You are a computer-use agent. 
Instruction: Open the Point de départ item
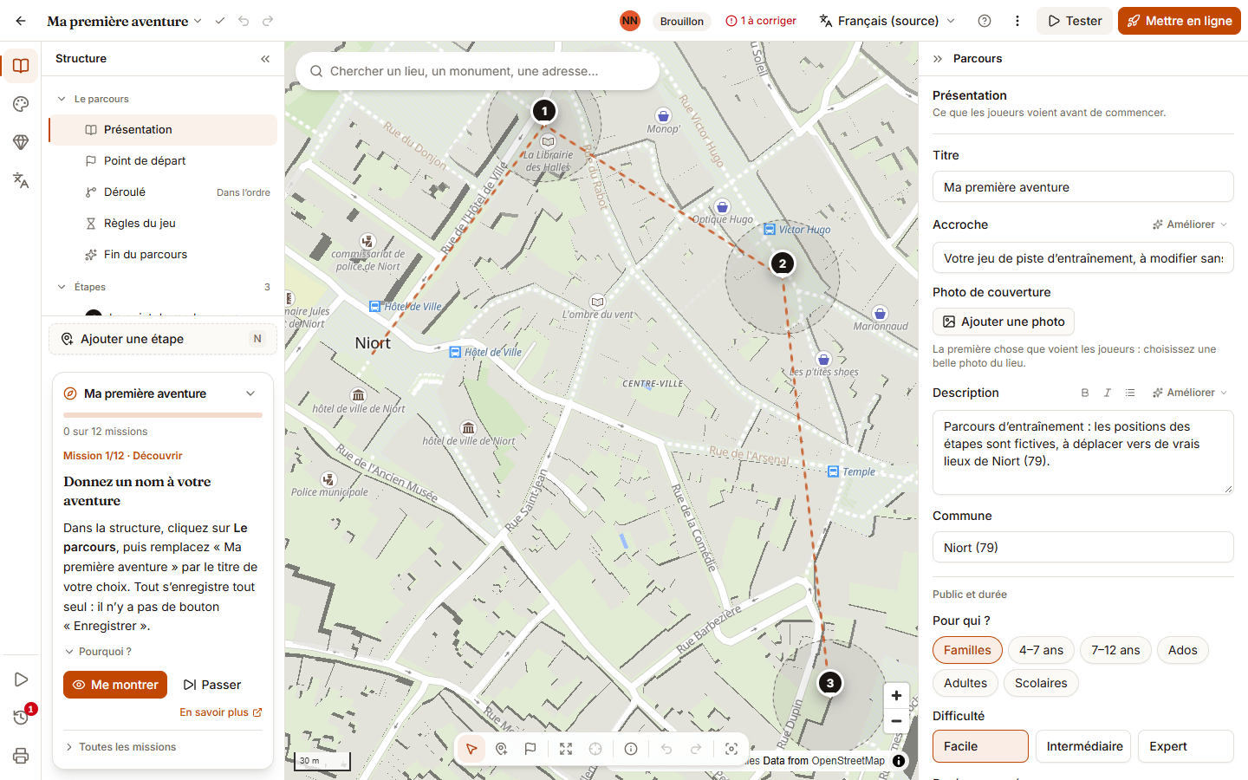point(163,161)
